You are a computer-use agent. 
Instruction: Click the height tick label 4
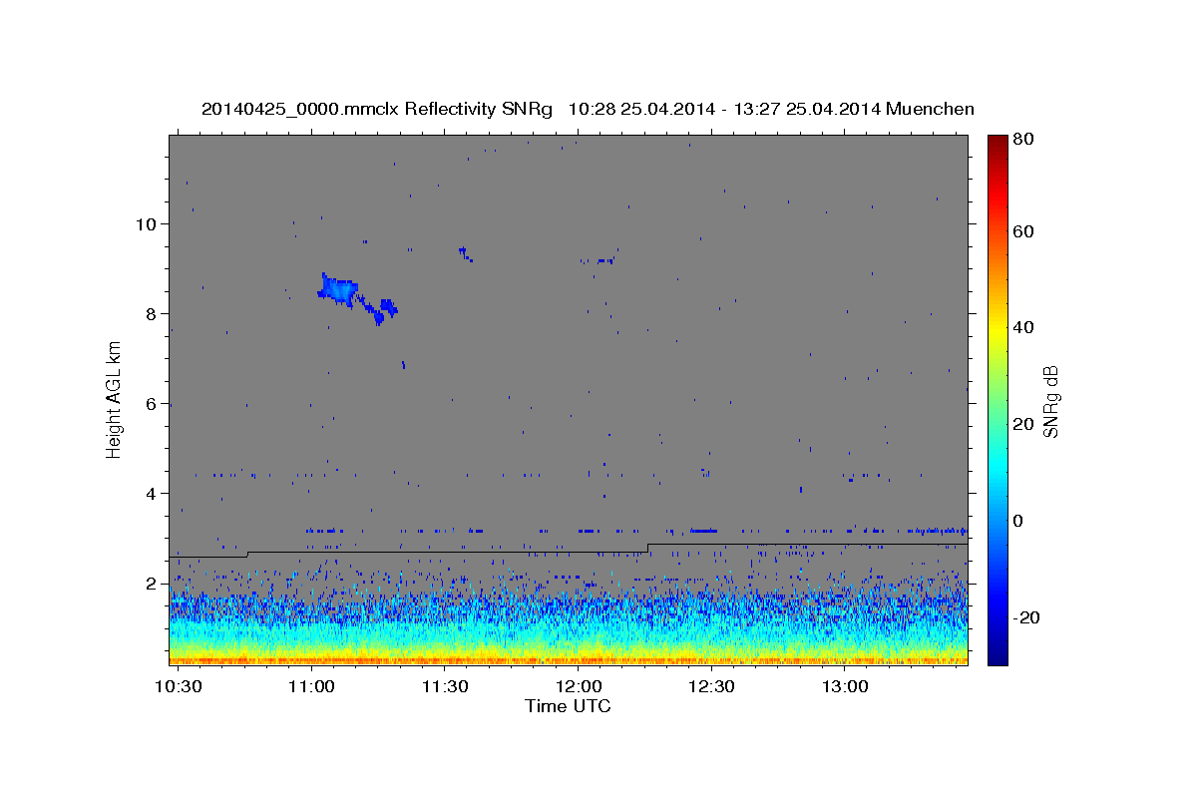click(x=152, y=493)
